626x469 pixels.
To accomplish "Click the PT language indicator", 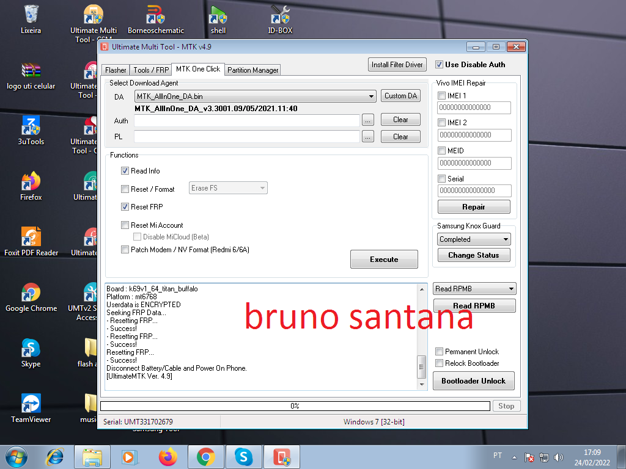I will click(x=498, y=456).
